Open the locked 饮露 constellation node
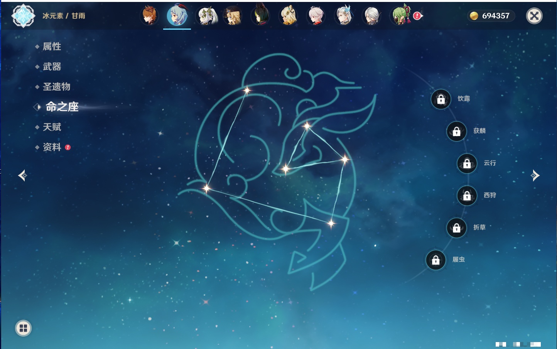This screenshot has width=557, height=349. tap(441, 99)
